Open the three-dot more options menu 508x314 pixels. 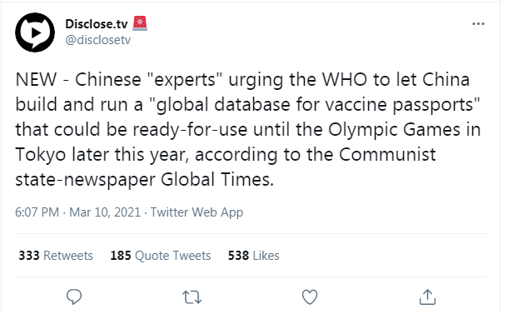coord(478,23)
